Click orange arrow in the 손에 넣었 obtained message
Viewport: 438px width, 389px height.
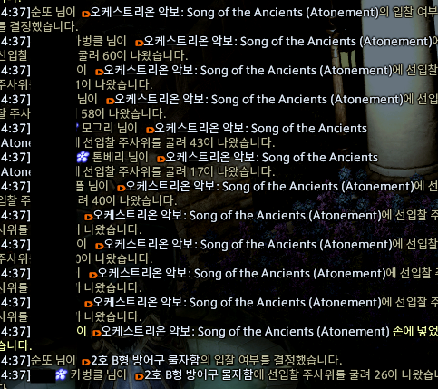(96, 333)
